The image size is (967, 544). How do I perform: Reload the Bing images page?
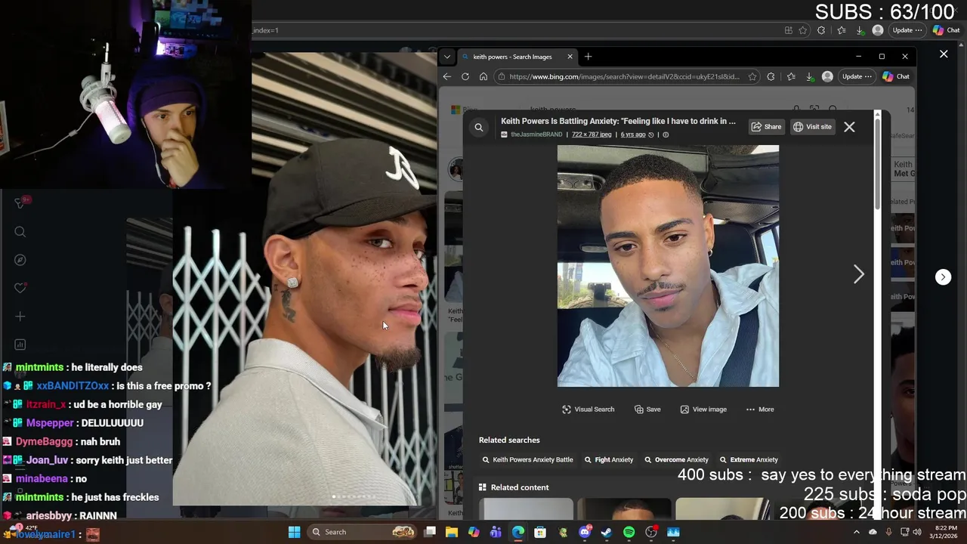[x=465, y=76]
